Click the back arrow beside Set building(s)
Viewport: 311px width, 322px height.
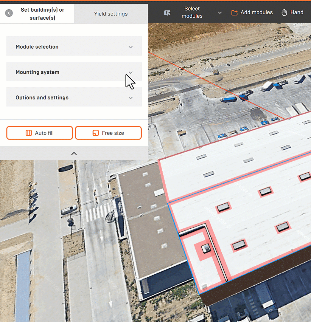click(x=9, y=13)
